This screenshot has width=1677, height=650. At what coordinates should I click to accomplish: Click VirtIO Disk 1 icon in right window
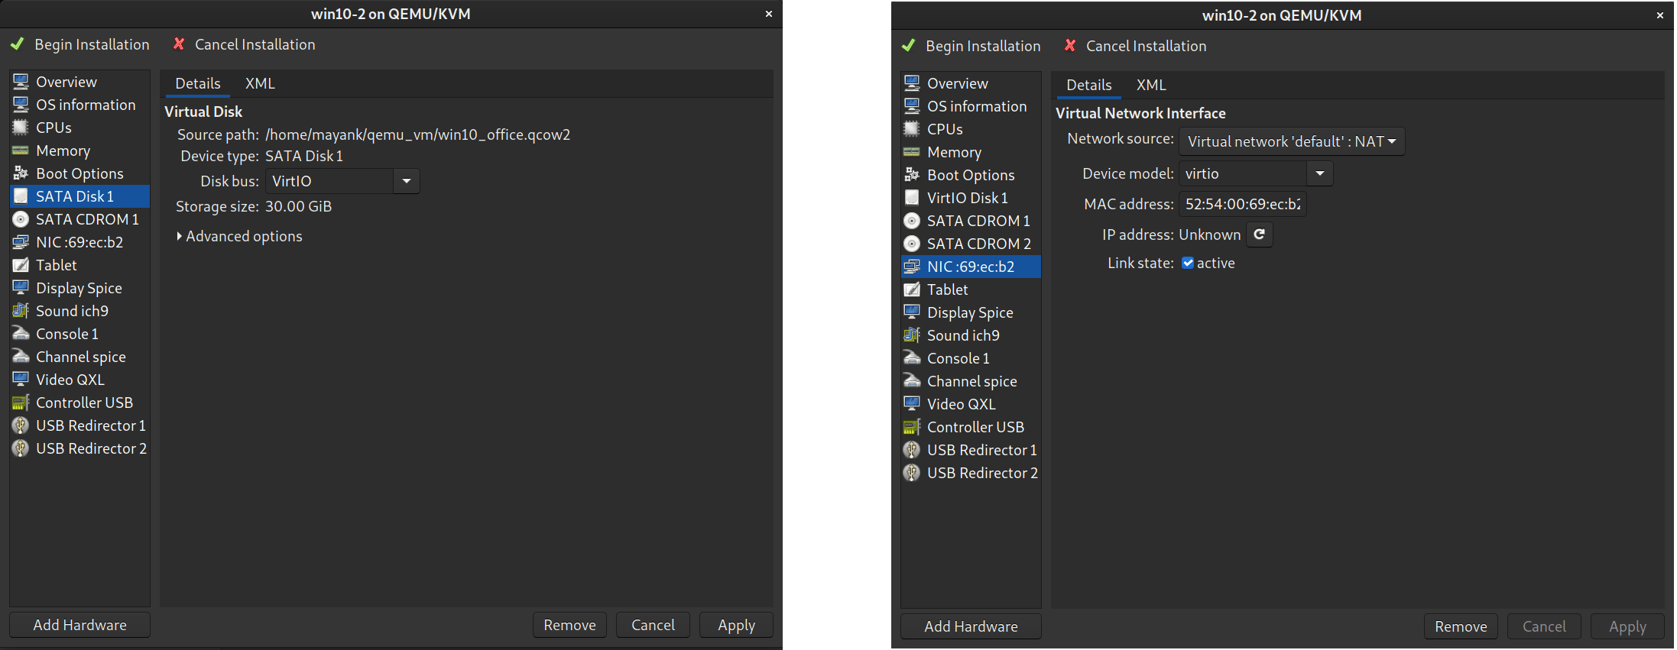[x=912, y=198]
